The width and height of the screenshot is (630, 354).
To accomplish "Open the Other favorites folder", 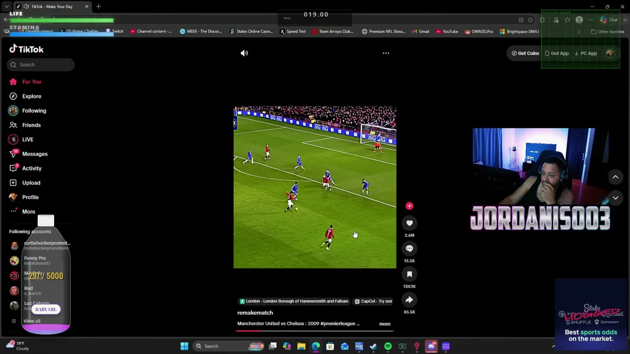I will (x=607, y=31).
